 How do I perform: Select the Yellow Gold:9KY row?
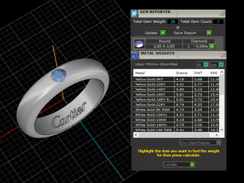point(176,79)
